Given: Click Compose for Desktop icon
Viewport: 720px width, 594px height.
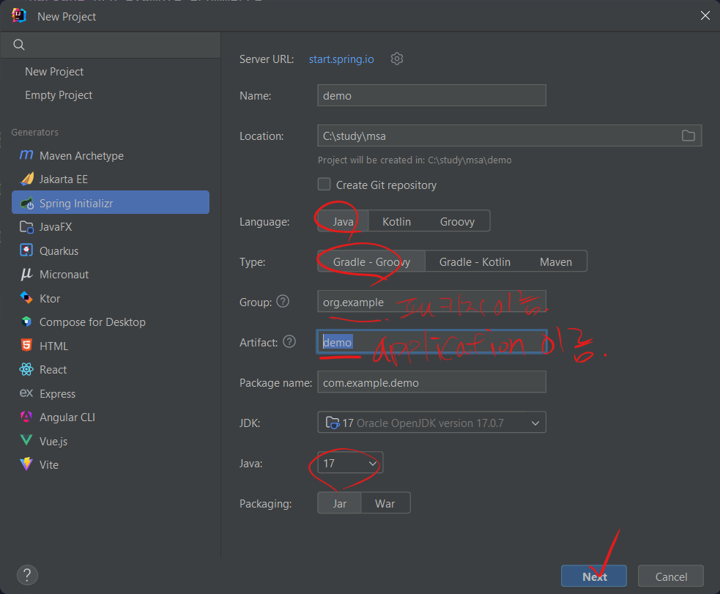Looking at the screenshot, I should coord(26,322).
